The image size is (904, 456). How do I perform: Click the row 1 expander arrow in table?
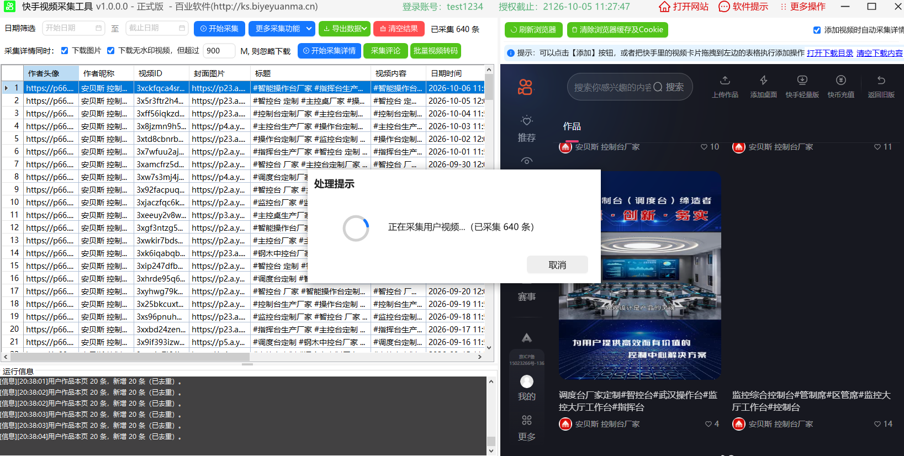coord(6,88)
